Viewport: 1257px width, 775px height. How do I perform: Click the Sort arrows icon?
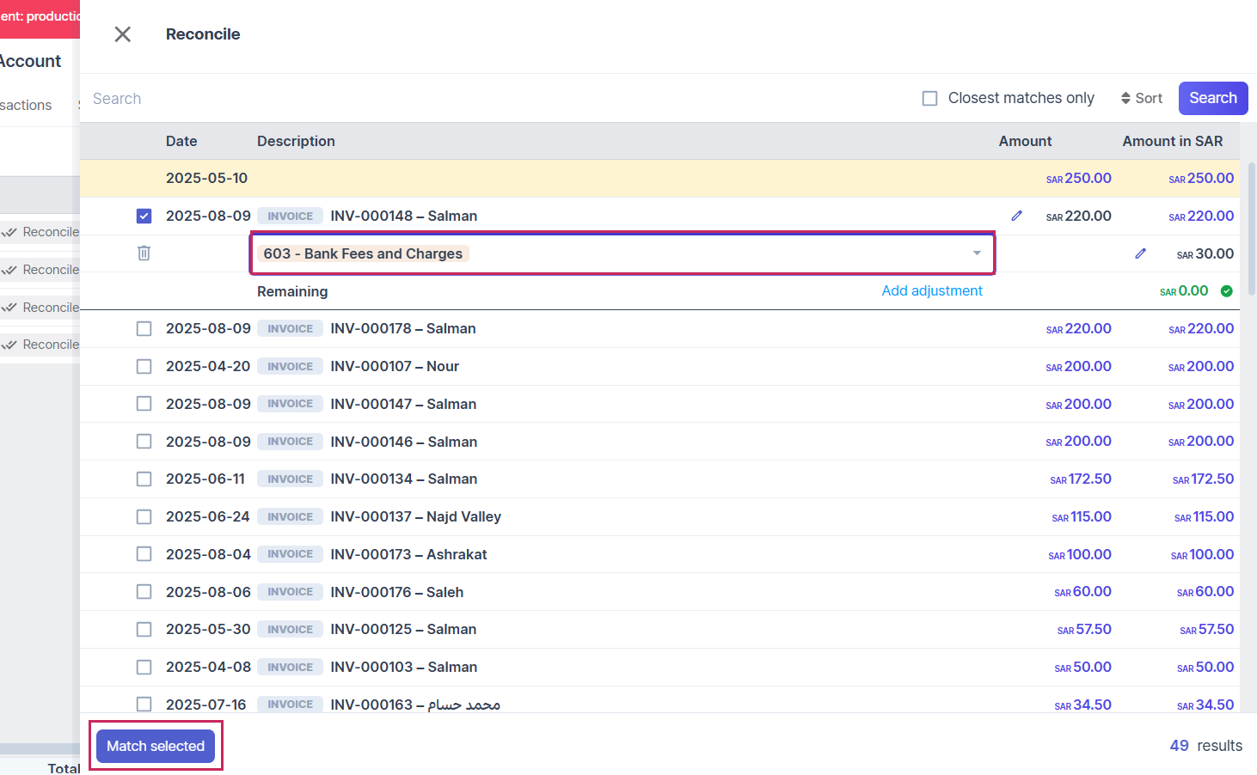pos(1125,99)
